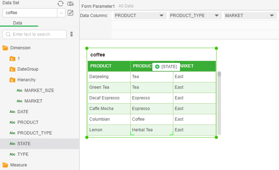Click the join data sets icon

click(x=70, y=4)
